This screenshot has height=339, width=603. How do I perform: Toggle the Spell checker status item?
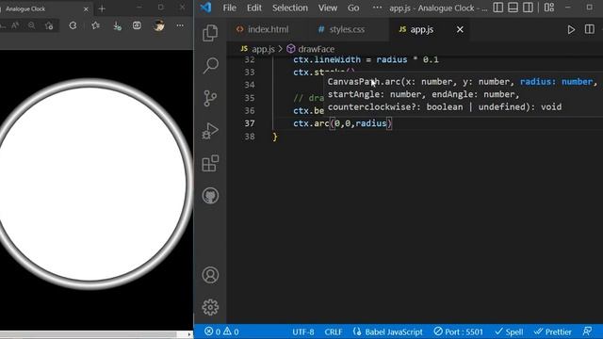coord(509,332)
